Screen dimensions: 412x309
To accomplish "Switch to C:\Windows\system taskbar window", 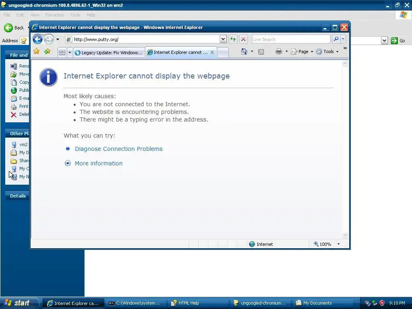I will tap(136, 303).
